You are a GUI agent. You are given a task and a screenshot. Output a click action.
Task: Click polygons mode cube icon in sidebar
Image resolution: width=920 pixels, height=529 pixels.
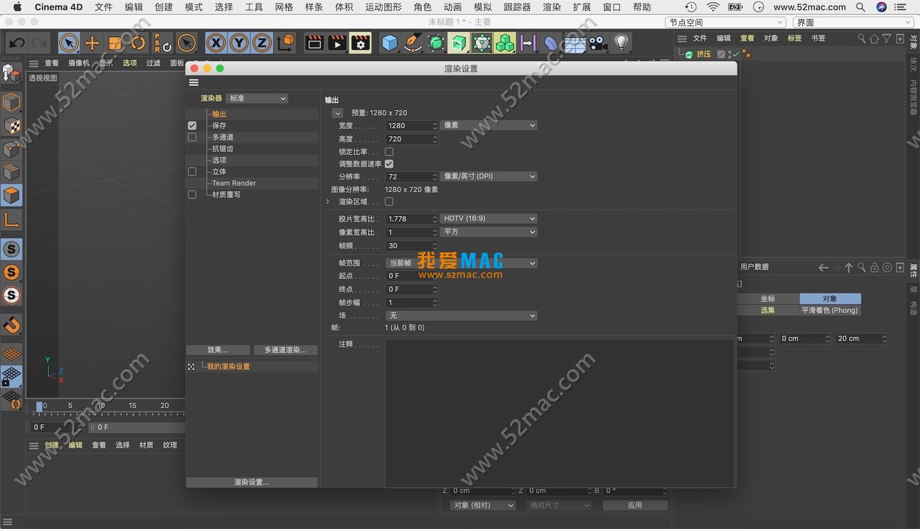click(12, 195)
